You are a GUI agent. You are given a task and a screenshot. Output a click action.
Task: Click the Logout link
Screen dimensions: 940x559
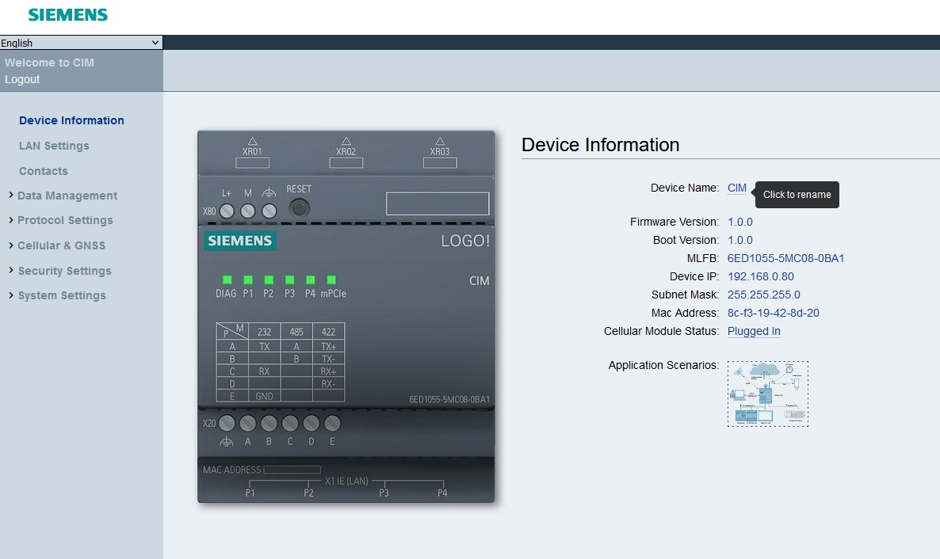pos(22,79)
